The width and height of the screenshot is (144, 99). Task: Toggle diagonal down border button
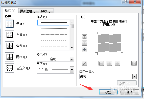[x=134, y=63]
